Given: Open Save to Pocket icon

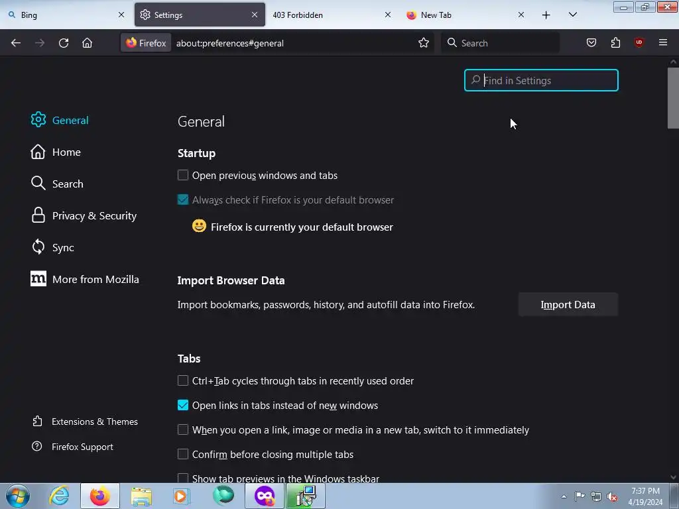Looking at the screenshot, I should click(591, 42).
